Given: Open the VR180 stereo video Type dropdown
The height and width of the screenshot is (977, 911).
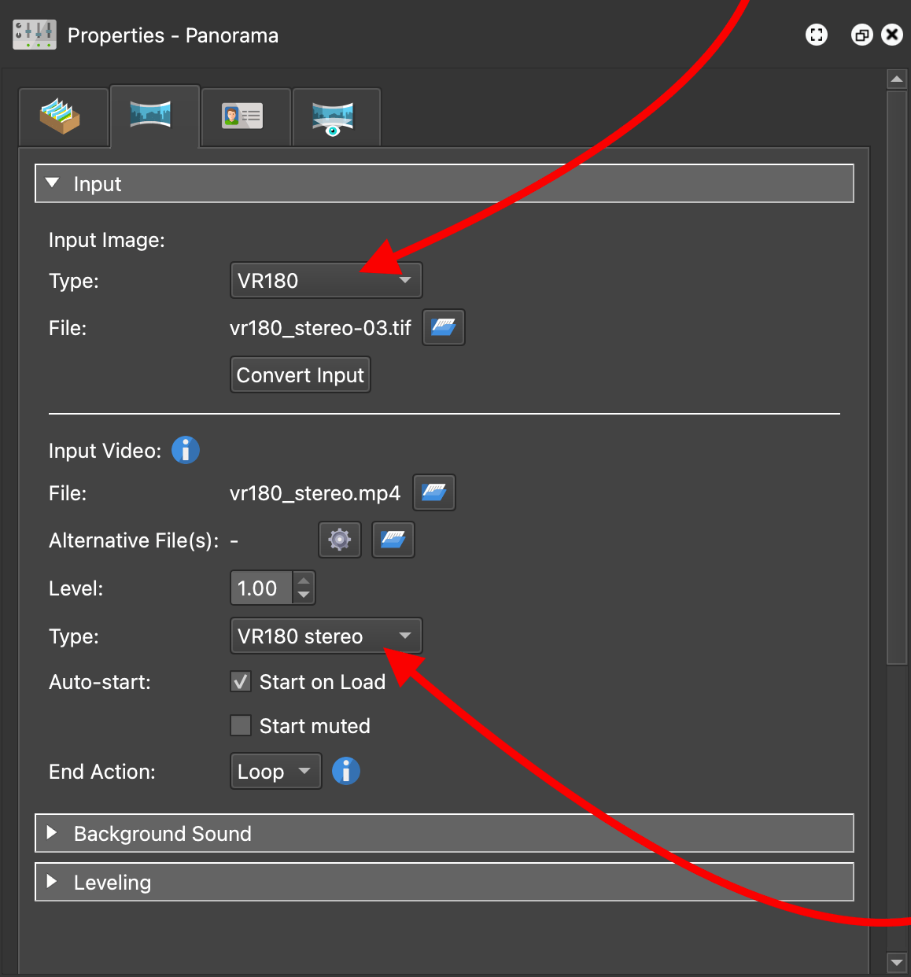Looking at the screenshot, I should 326,636.
